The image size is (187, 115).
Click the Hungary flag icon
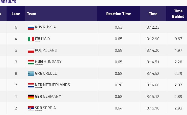click(x=31, y=62)
